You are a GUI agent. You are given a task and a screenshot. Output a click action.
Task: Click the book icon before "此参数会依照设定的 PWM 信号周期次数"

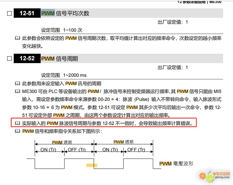coord(18,38)
